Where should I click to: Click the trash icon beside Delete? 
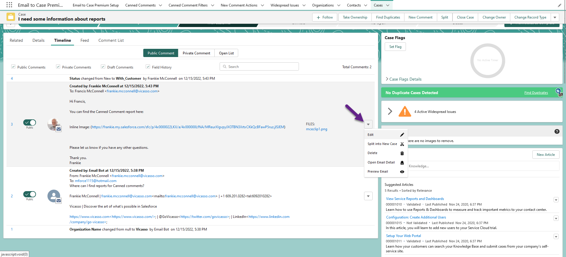(402, 153)
